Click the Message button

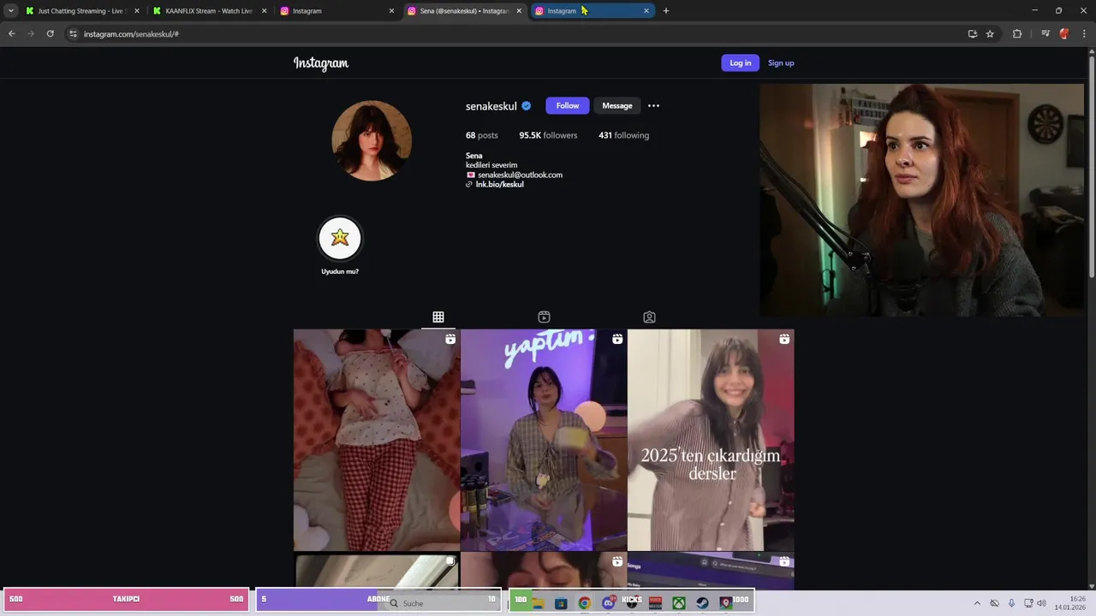pos(617,106)
